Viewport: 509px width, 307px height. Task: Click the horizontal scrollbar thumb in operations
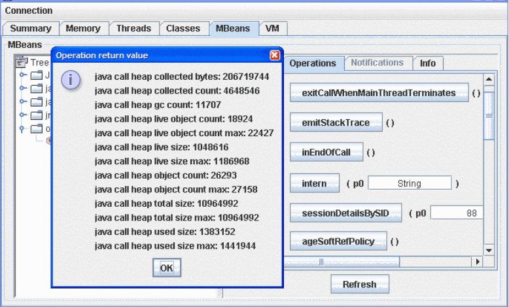click(x=341, y=262)
